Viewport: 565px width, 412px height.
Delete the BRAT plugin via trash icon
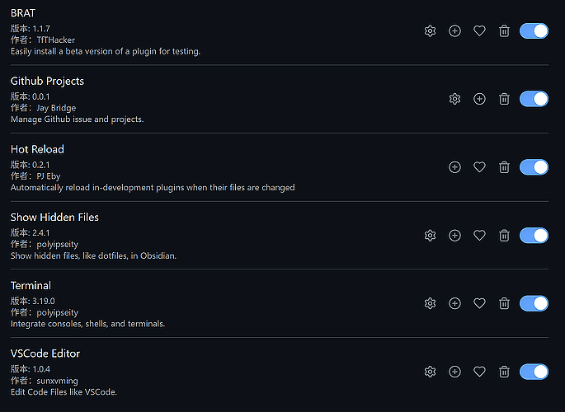[504, 31]
